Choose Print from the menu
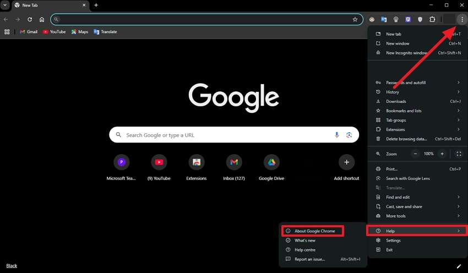Image resolution: width=468 pixels, height=273 pixels. (x=417, y=169)
